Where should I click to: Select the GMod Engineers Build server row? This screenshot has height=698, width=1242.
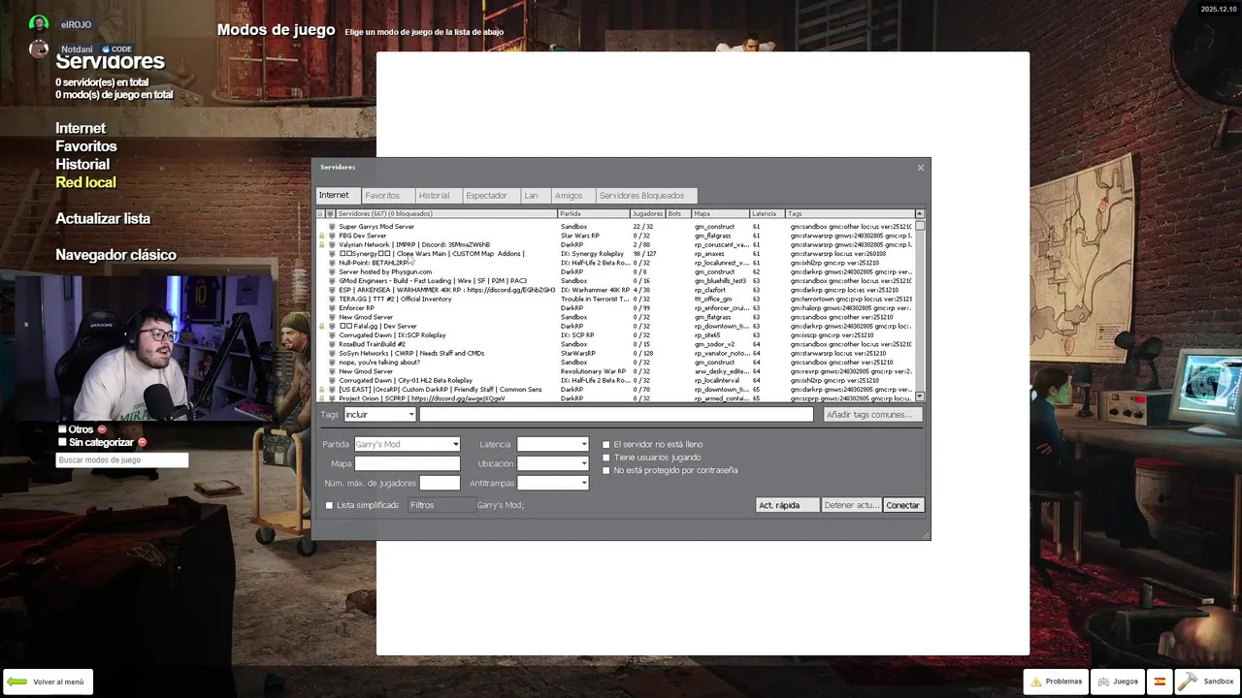(x=615, y=281)
